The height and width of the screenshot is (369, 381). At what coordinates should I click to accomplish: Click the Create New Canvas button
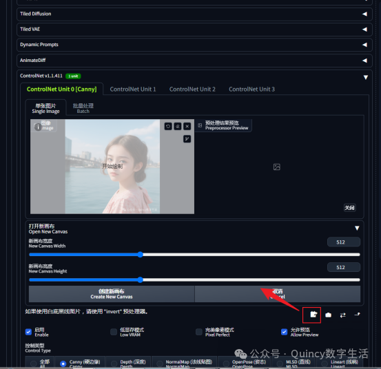[112, 294]
